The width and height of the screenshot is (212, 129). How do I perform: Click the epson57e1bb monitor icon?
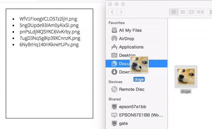(x=114, y=106)
